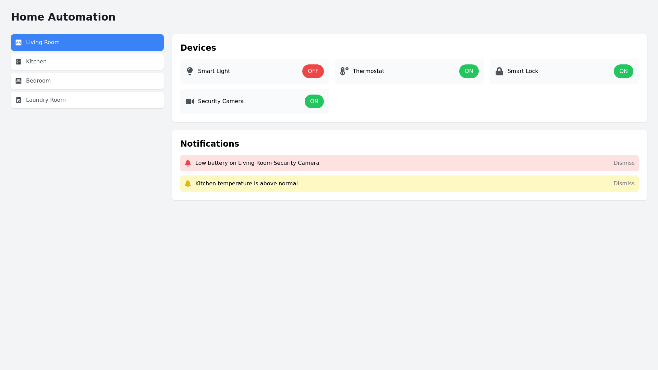Image resolution: width=658 pixels, height=370 pixels.
Task: Click the Bedroom bed icon in sidebar
Action: coord(19,81)
